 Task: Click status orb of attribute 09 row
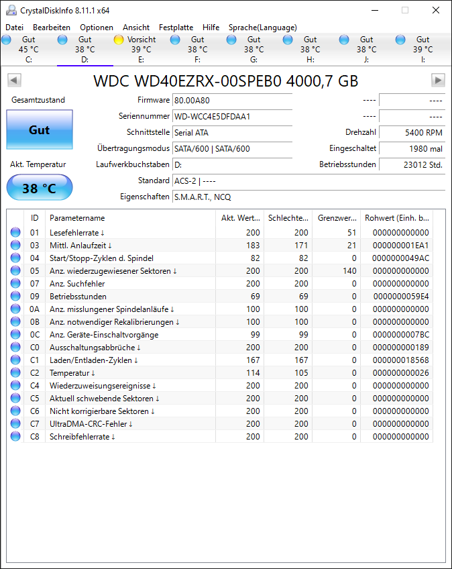click(x=15, y=296)
